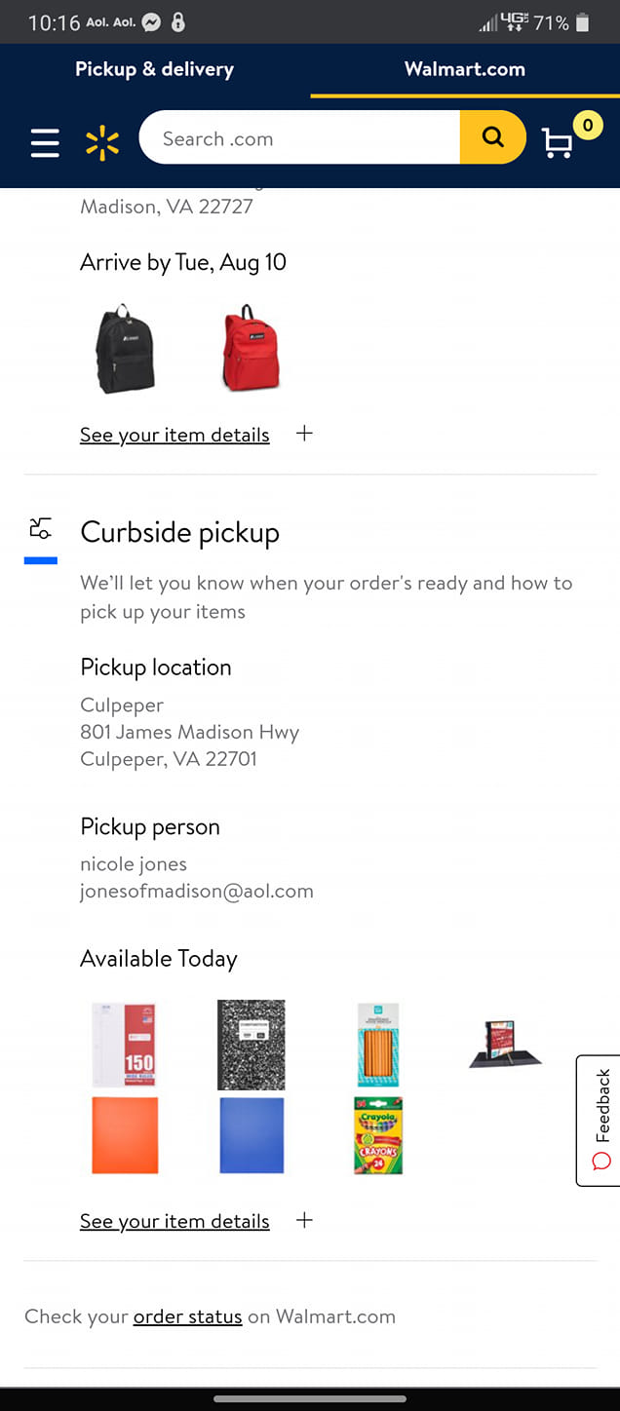
Task: Select the orange folder thumbnail
Action: [x=125, y=1135]
